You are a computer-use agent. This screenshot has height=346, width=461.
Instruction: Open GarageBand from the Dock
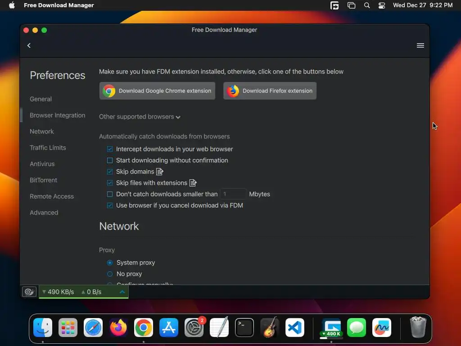click(x=270, y=328)
